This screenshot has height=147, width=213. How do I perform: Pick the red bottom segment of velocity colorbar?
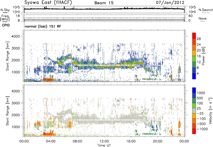(194, 131)
